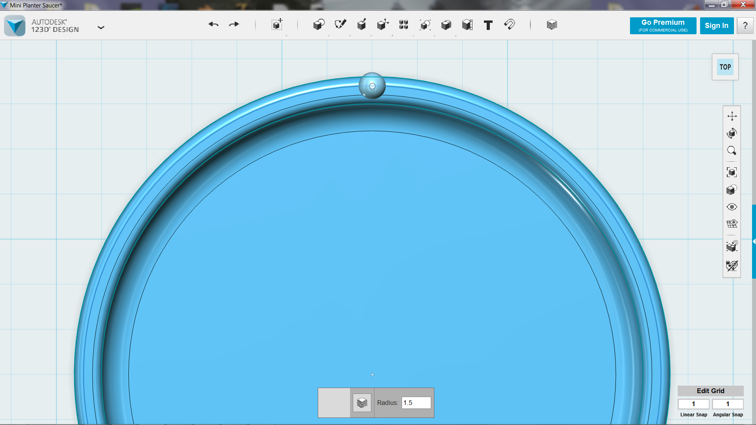Image resolution: width=756 pixels, height=425 pixels.
Task: Toggle sketch visibility icon
Action: pos(732,266)
